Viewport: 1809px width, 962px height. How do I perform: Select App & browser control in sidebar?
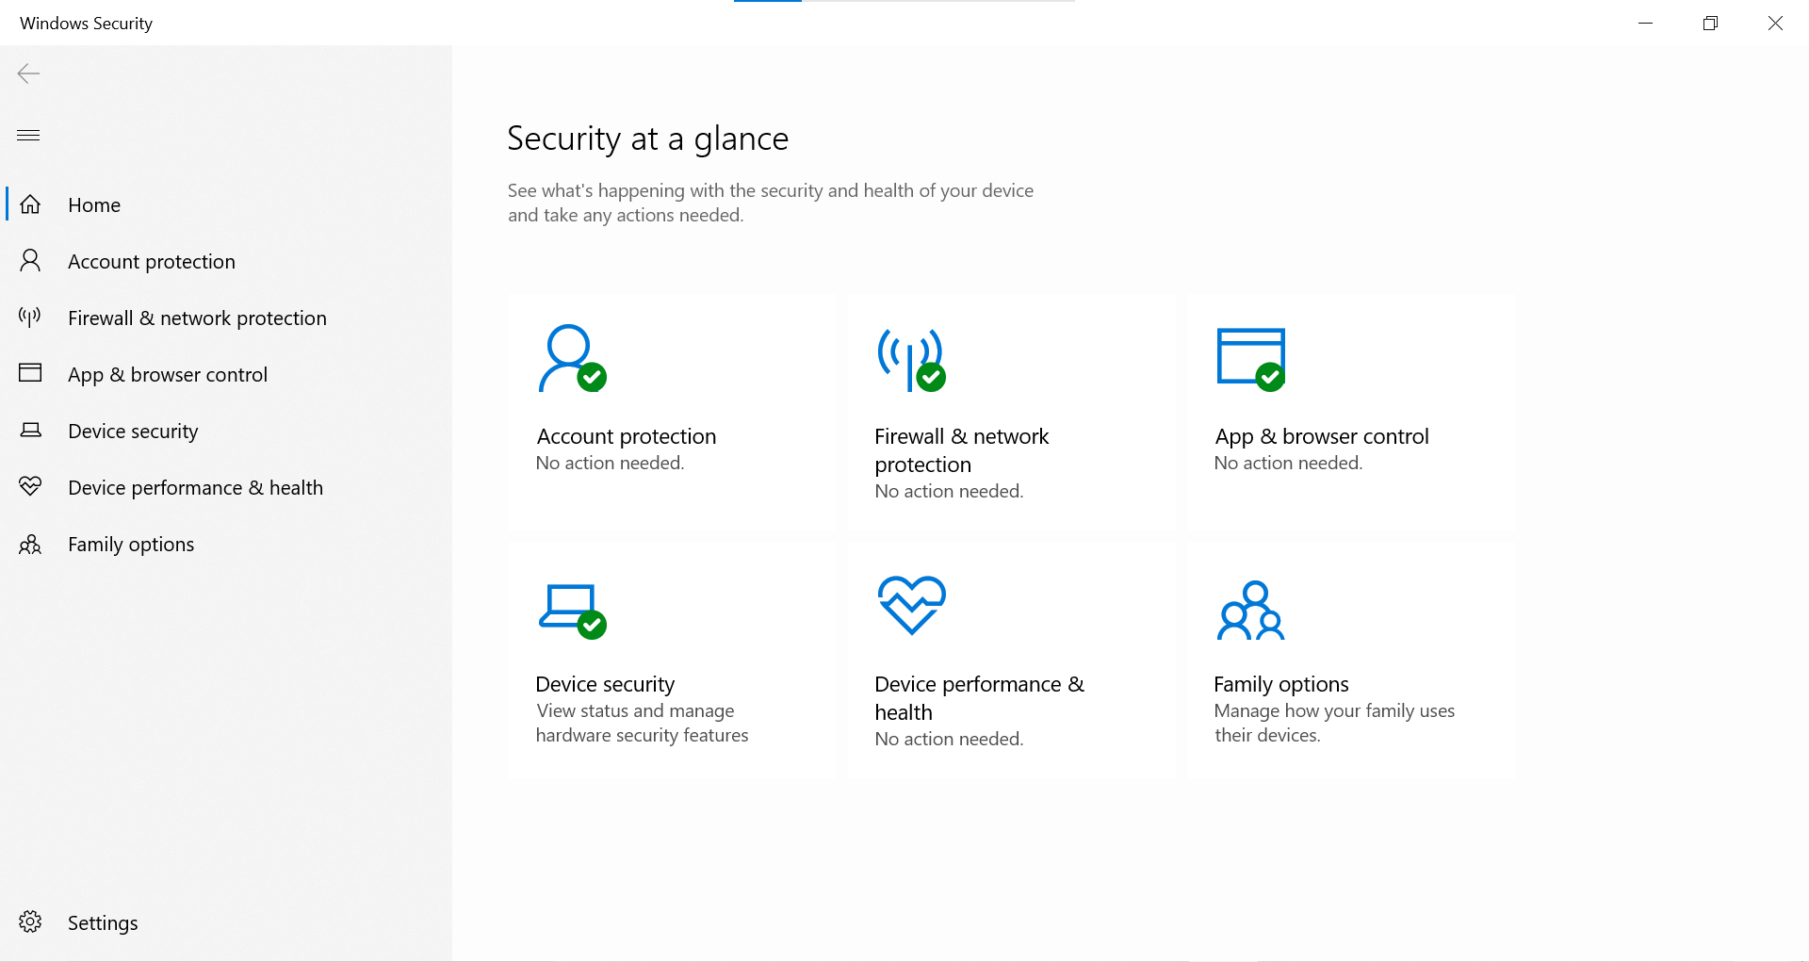[x=226, y=374]
